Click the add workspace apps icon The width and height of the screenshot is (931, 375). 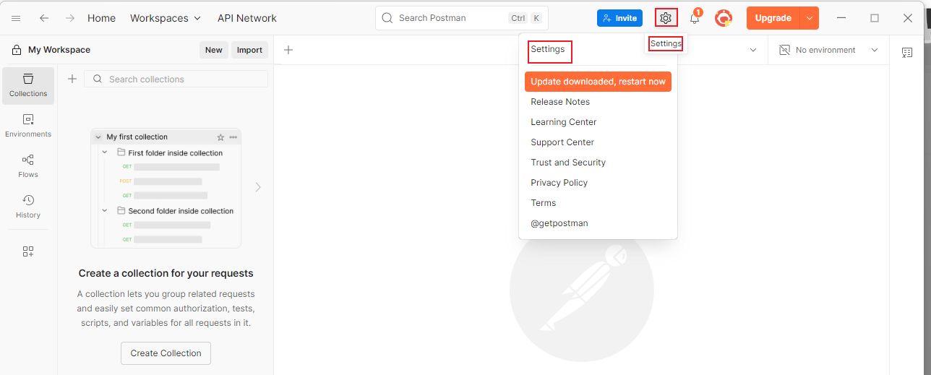(28, 251)
